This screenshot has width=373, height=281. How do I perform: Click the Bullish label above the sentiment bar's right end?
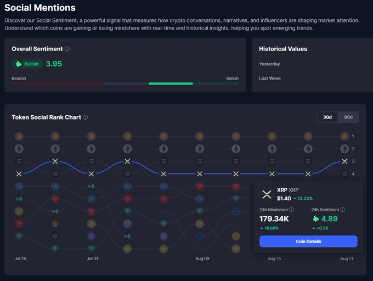(x=232, y=78)
